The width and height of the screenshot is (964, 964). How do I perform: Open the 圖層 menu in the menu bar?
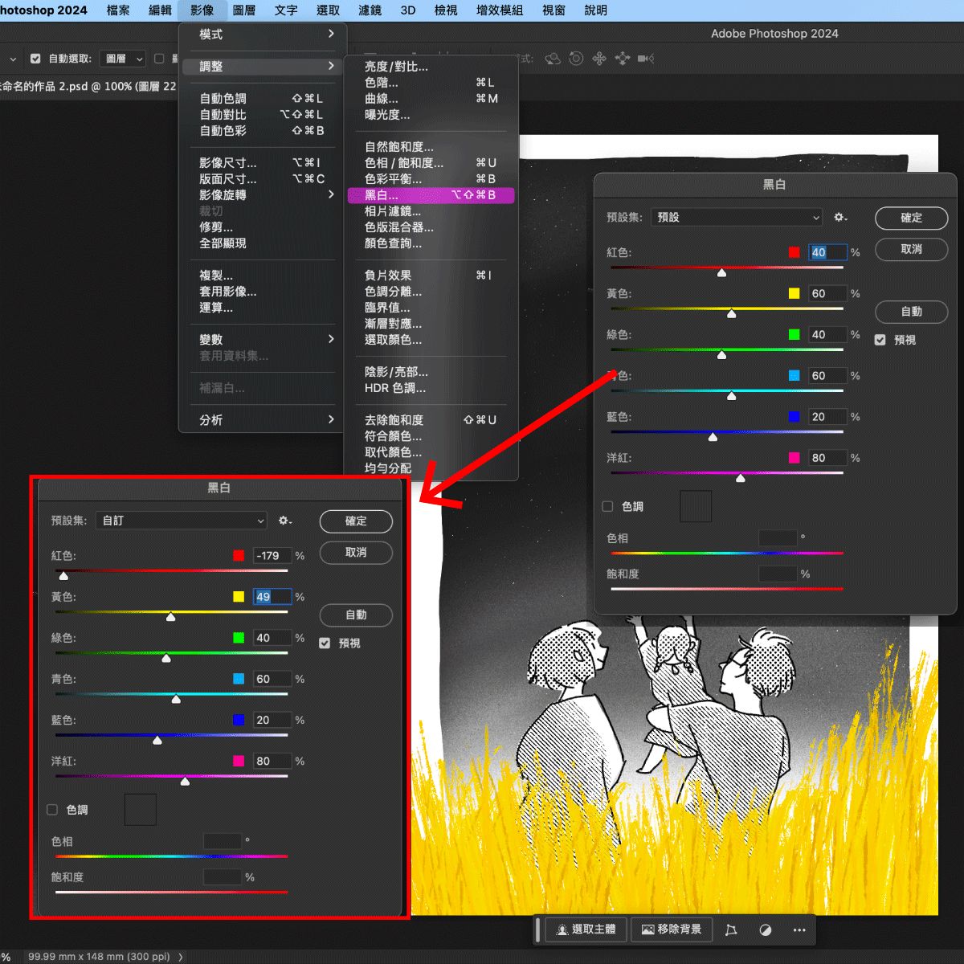pos(244,10)
